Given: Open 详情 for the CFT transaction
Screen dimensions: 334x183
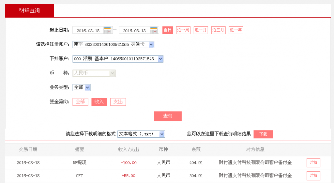Looking at the screenshot, I should tap(313, 175).
